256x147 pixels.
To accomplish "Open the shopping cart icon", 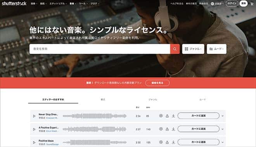I will click(x=252, y=4).
